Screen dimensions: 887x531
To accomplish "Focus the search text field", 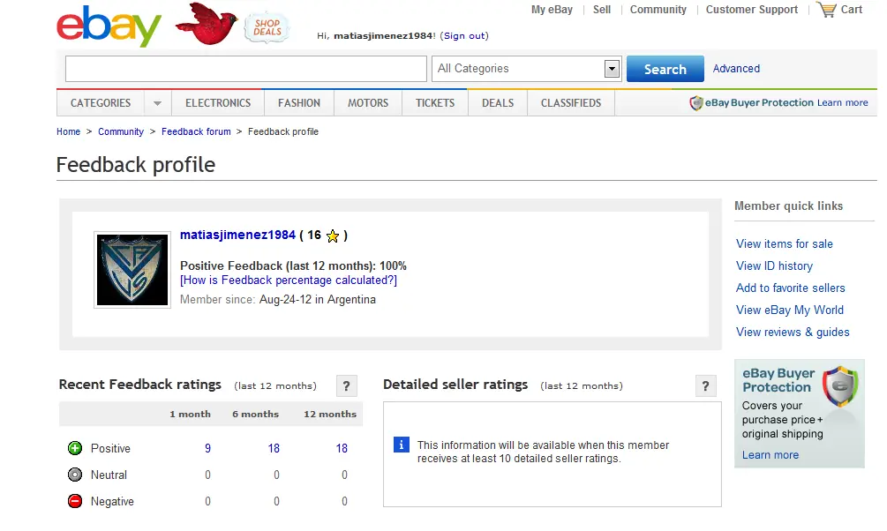I will (x=246, y=69).
